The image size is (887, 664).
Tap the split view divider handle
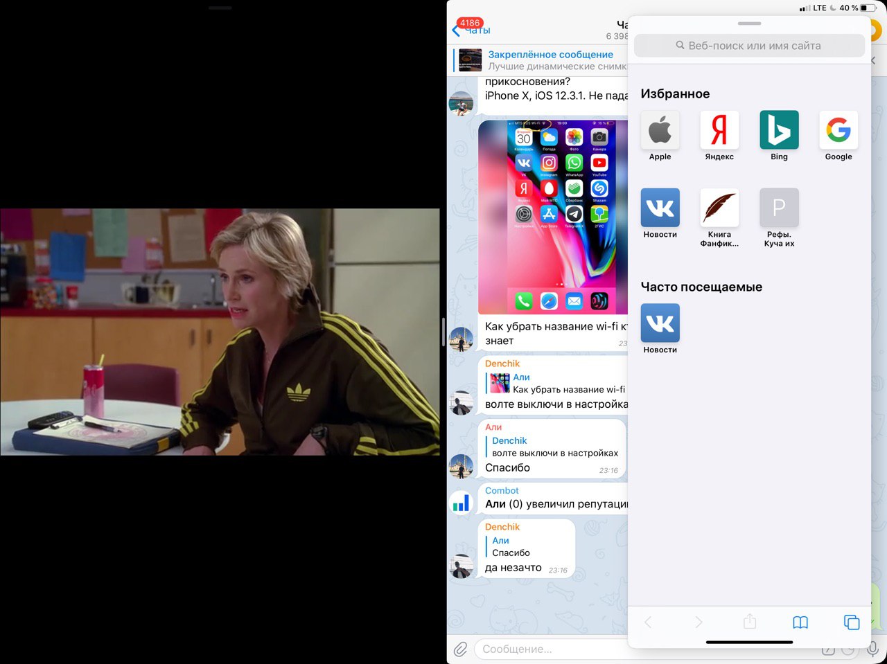pos(443,332)
